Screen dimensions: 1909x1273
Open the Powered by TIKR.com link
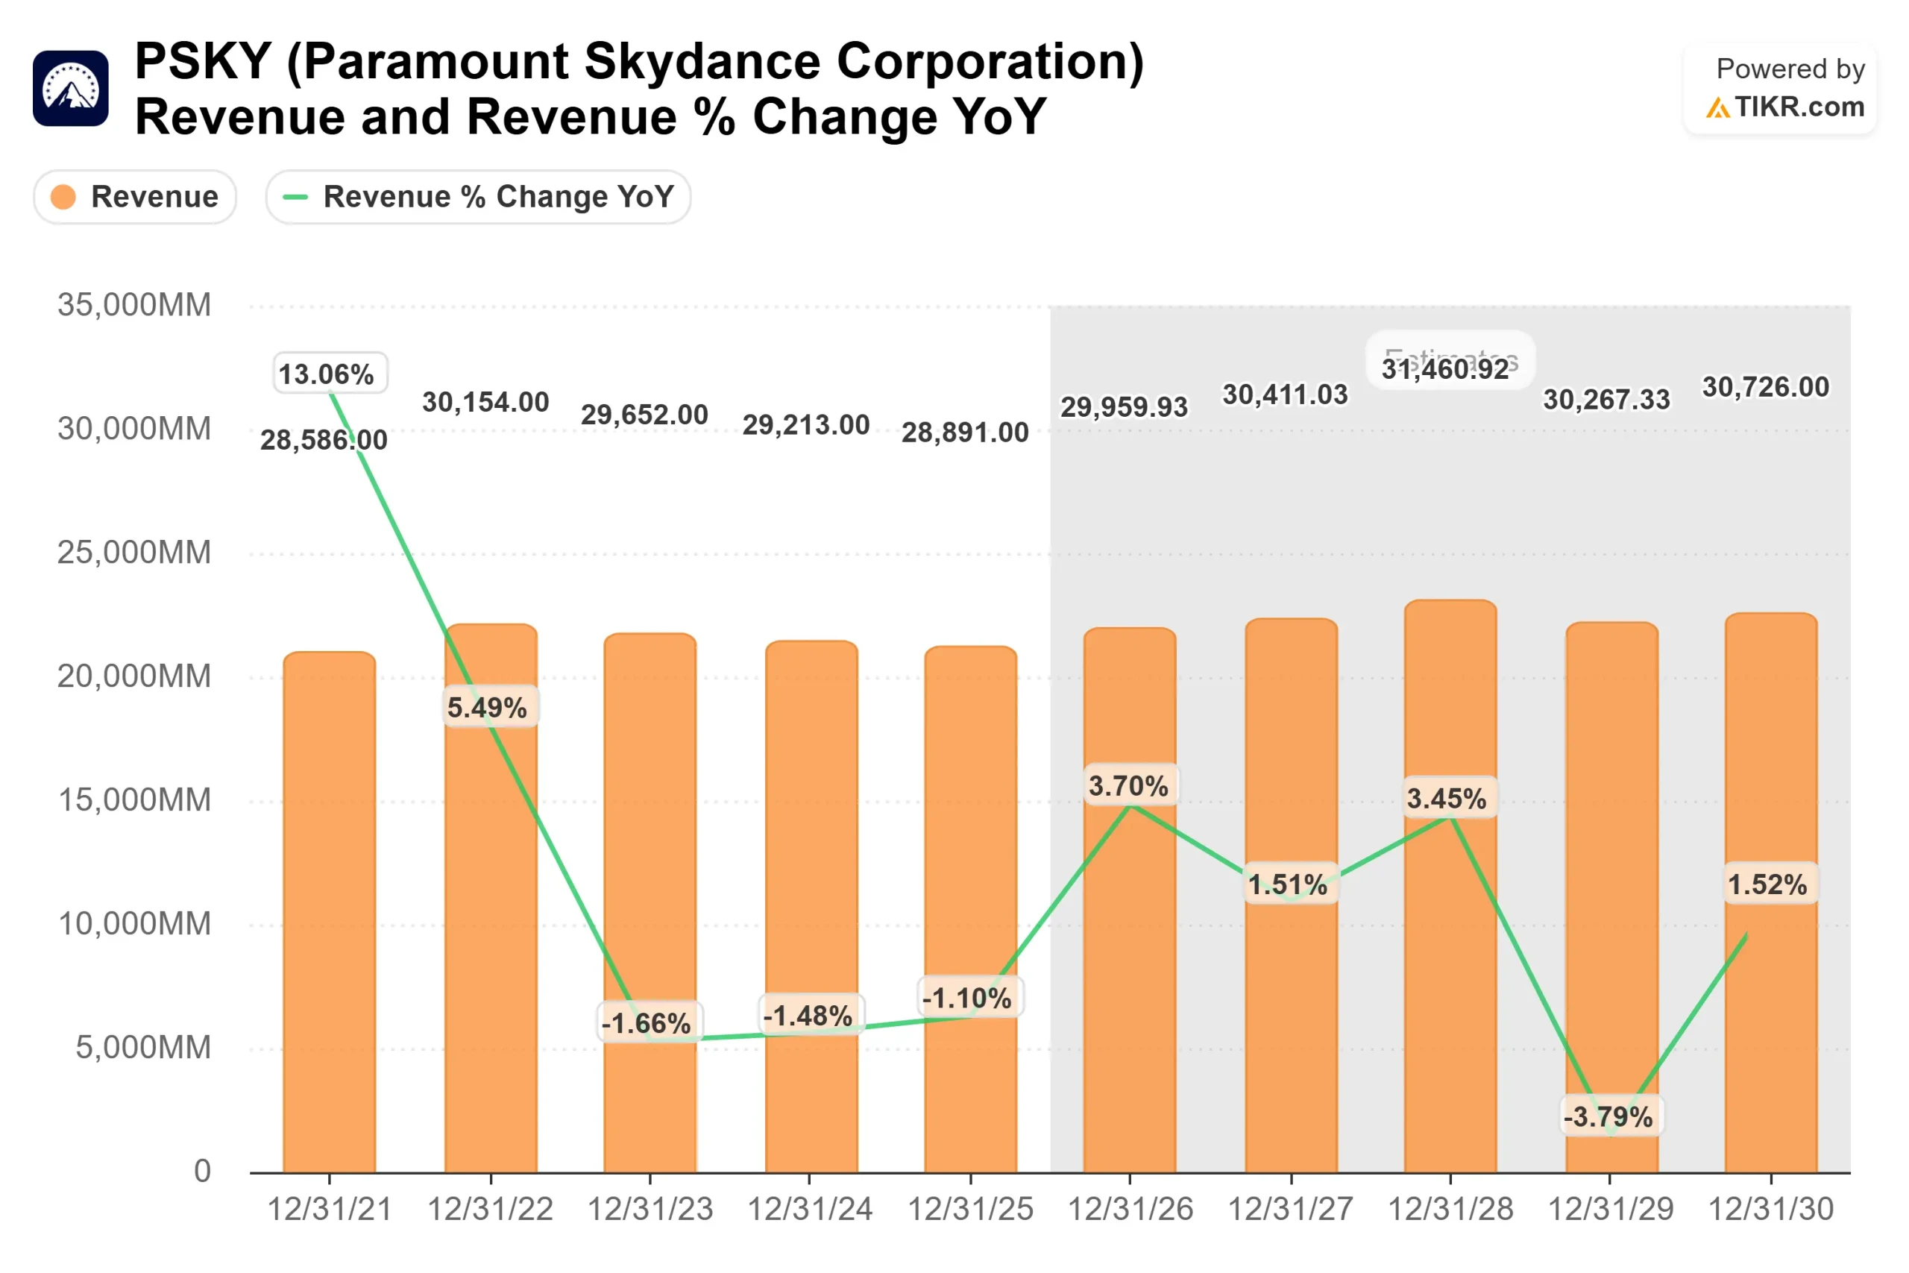1779,88
